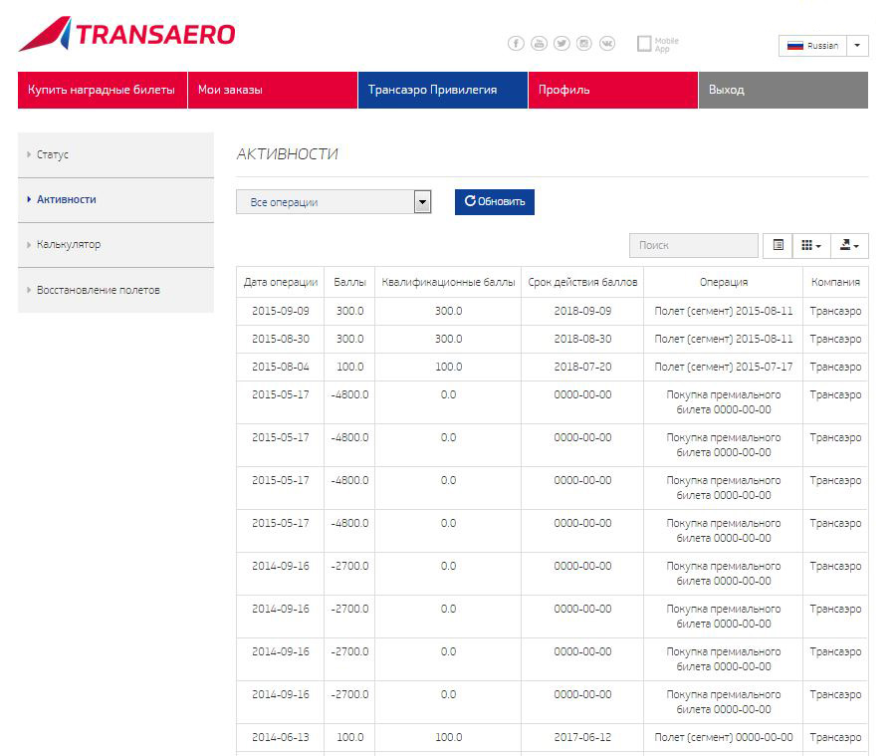The image size is (895, 756).
Task: Select Статус in the sidebar
Action: [115, 154]
